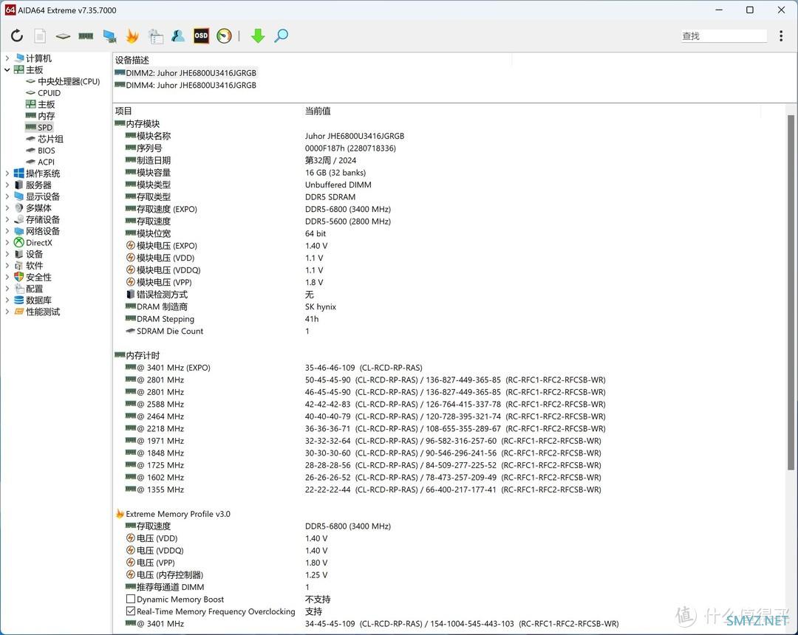Select SPD in the tree
This screenshot has width=798, height=635.
tap(45, 128)
